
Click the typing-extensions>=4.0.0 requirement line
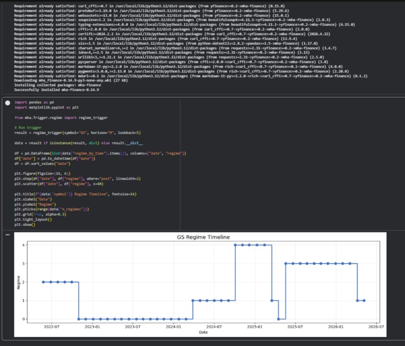pos(185,25)
